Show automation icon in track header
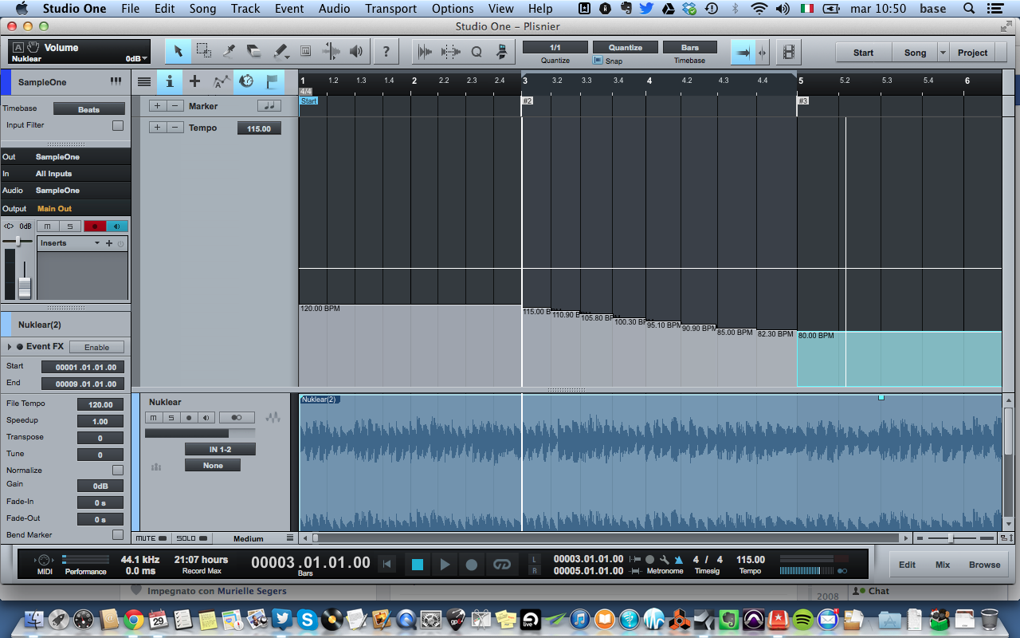Image resolution: width=1020 pixels, height=638 pixels. point(221,81)
